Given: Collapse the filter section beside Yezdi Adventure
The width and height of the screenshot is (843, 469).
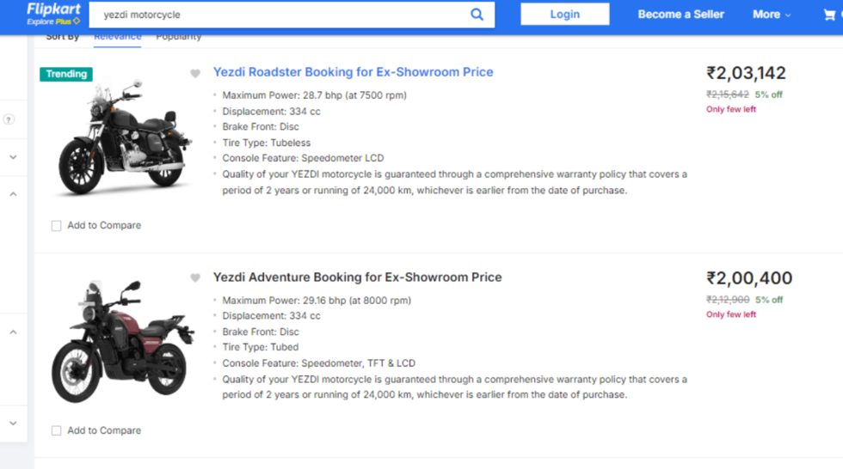Looking at the screenshot, I should click(x=13, y=332).
